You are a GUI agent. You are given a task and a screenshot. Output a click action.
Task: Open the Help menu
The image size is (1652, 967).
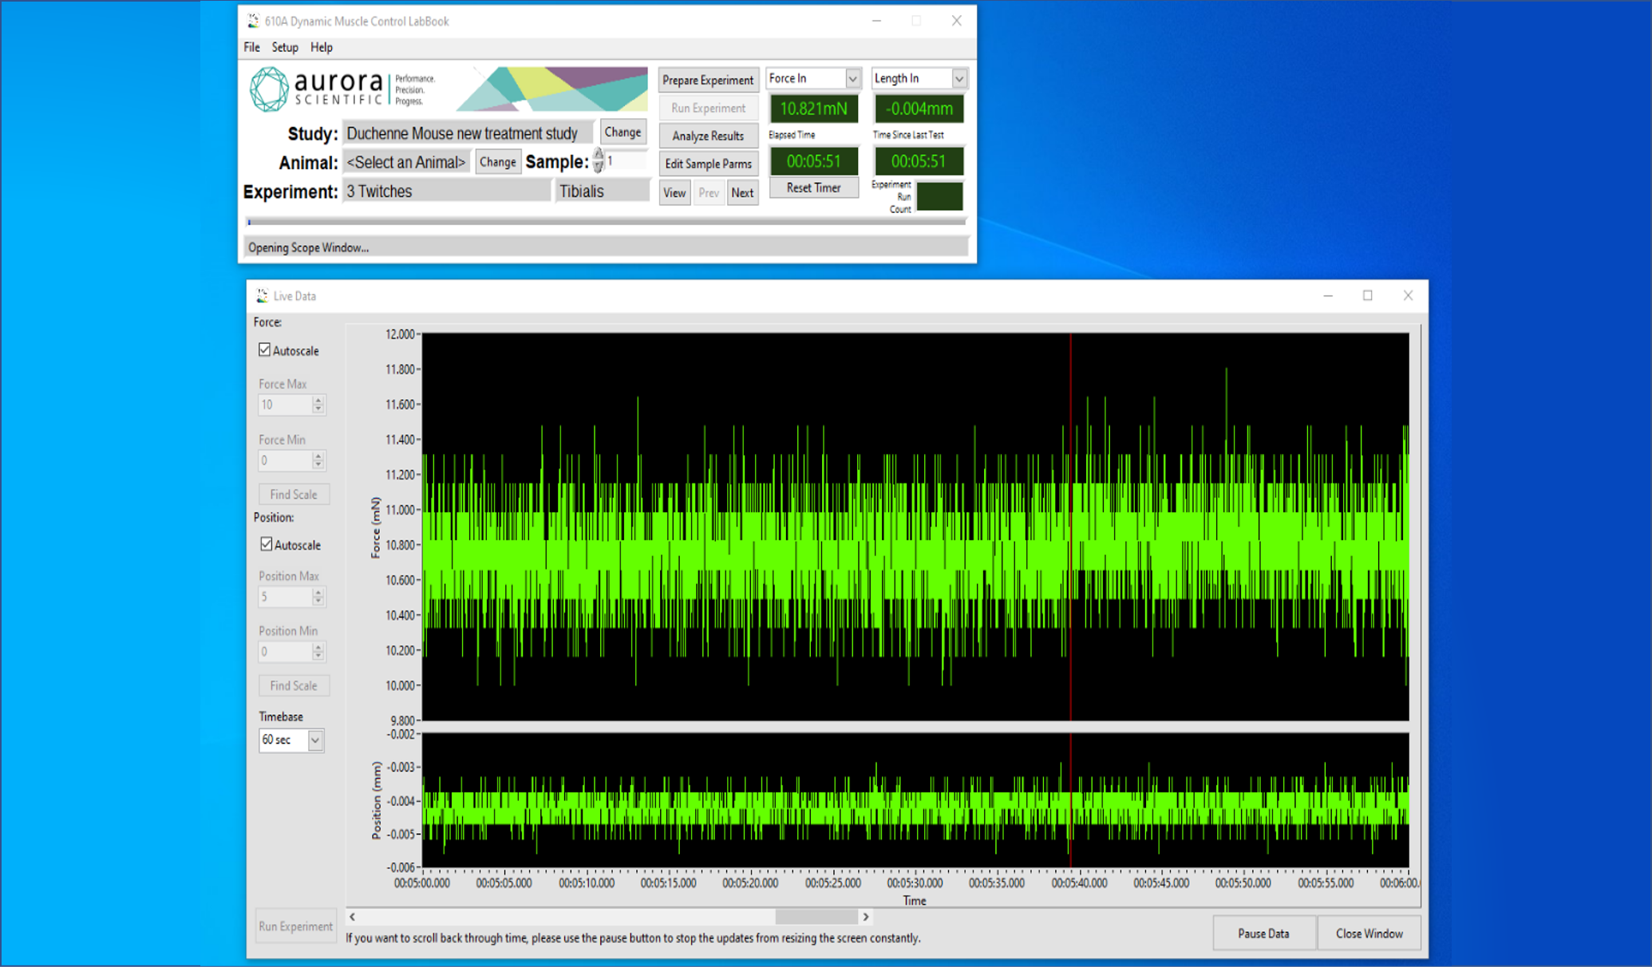tap(322, 47)
